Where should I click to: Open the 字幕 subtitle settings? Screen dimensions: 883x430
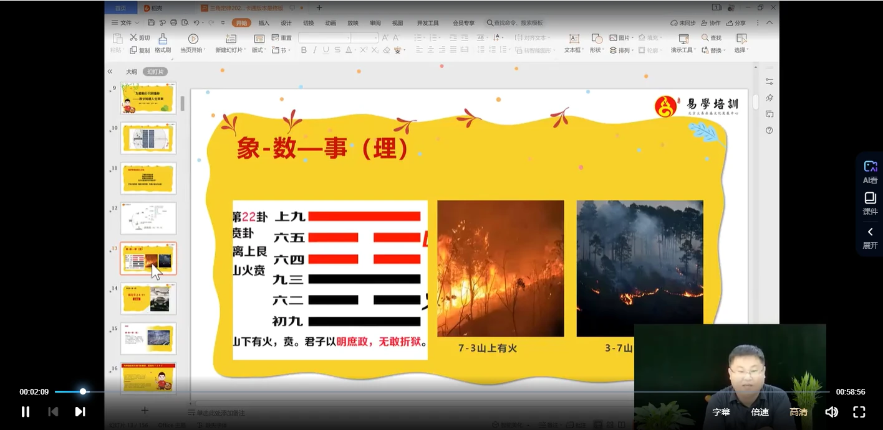[721, 412]
